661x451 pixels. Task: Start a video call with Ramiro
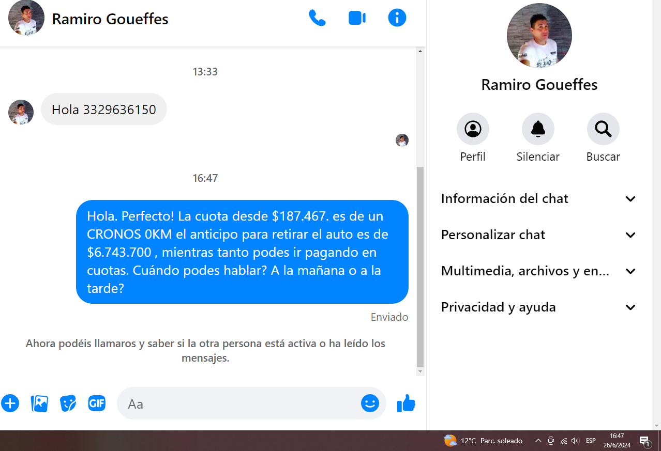357,19
